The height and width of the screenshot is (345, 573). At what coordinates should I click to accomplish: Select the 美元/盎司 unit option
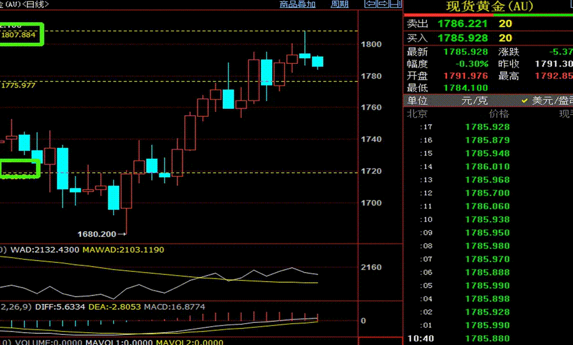pos(552,101)
